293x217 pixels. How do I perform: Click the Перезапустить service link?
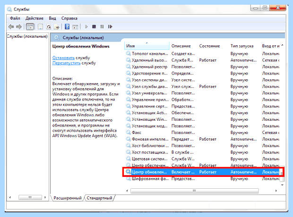click(66, 63)
